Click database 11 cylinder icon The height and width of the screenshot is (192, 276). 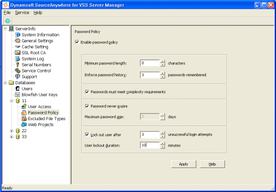click(17, 101)
